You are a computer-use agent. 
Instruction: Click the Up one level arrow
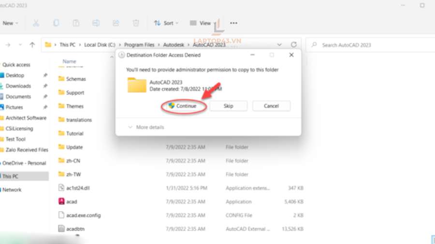(x=32, y=44)
